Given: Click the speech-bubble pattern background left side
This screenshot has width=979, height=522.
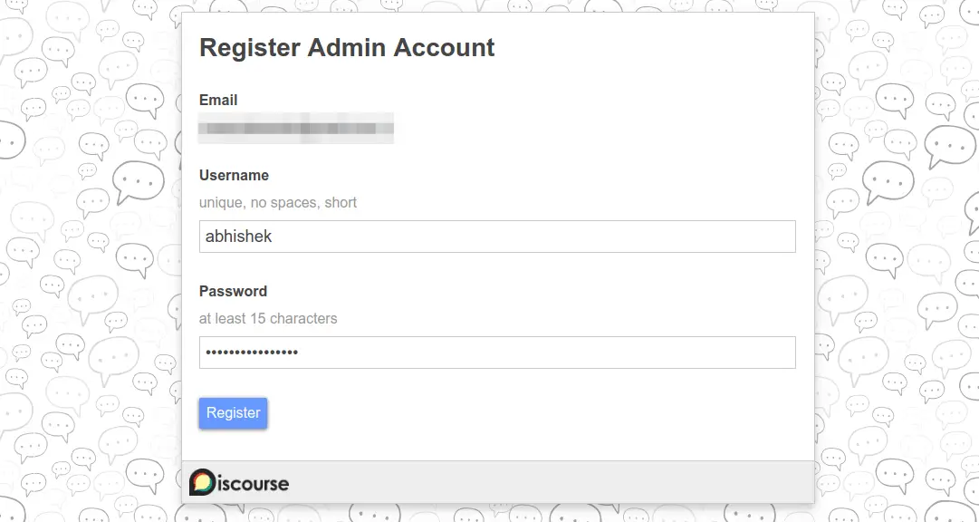Looking at the screenshot, I should click(91, 272).
